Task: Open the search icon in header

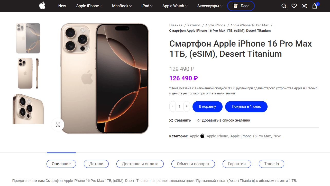Action: coord(284,6)
